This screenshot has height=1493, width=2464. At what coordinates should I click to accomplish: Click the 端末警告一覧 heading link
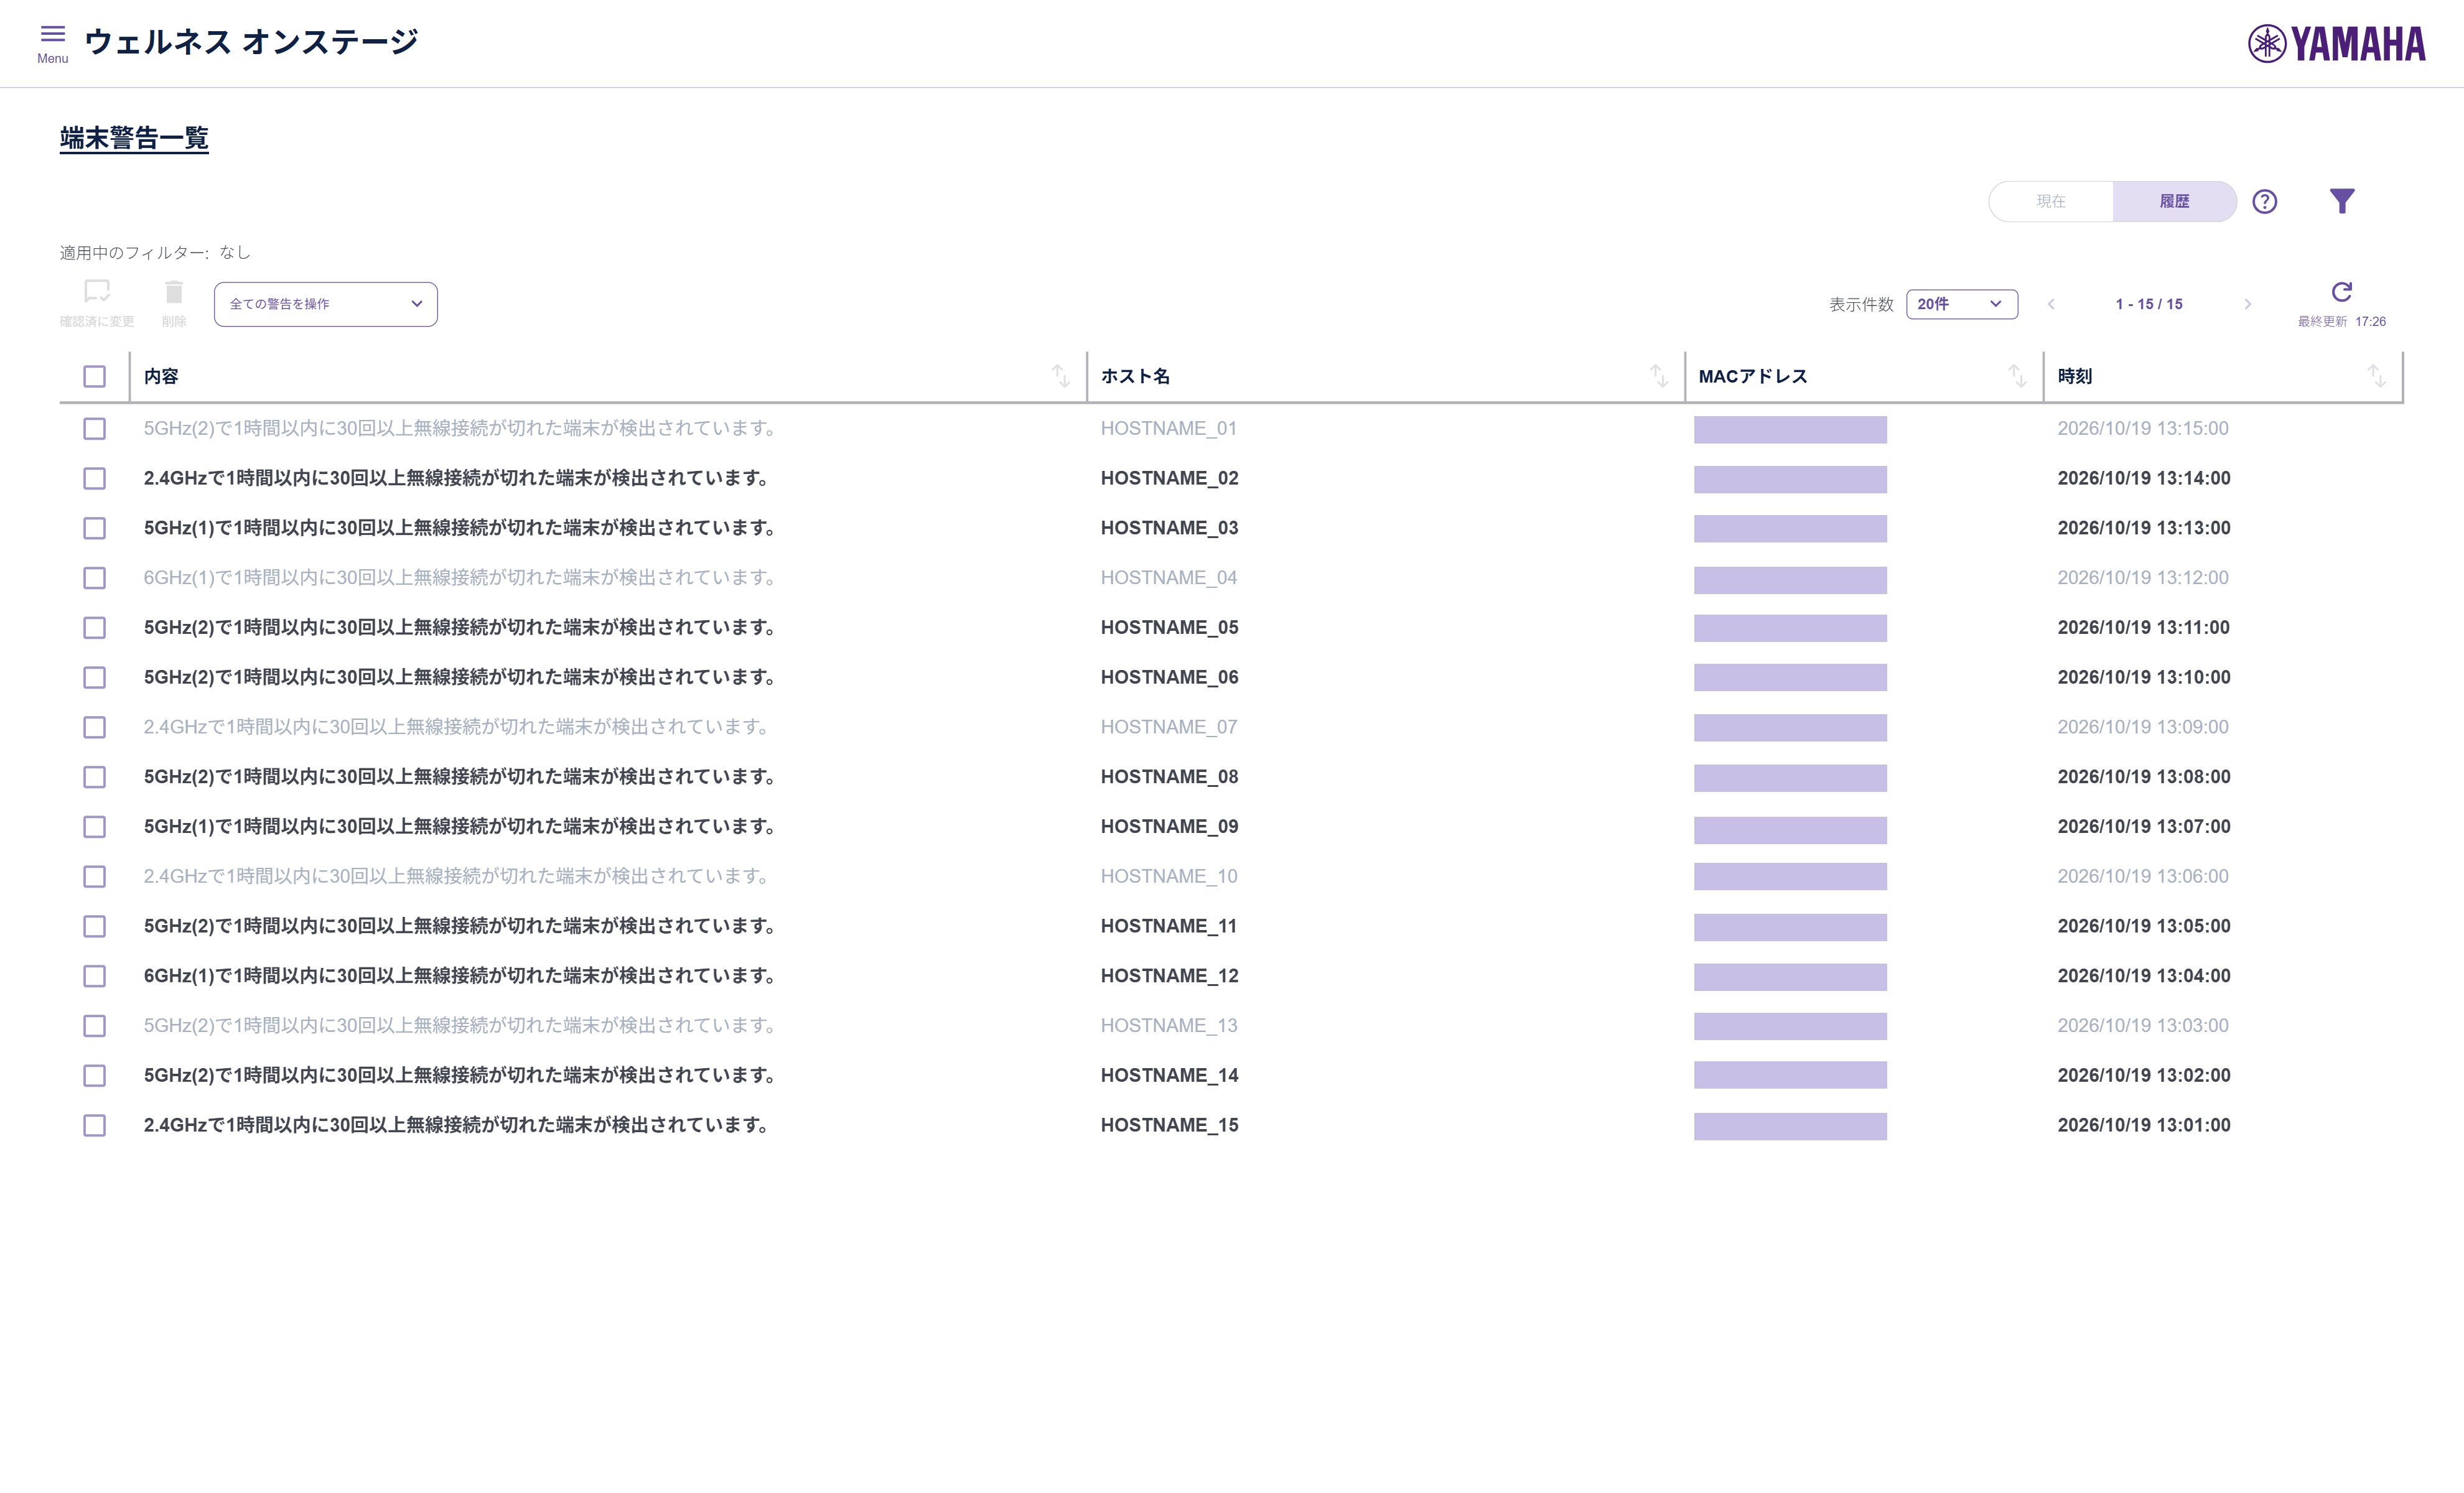[x=134, y=138]
